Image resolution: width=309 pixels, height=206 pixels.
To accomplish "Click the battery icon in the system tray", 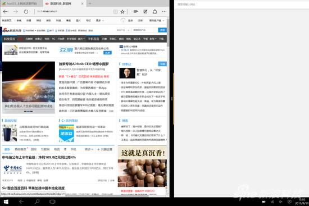I will (263, 202).
